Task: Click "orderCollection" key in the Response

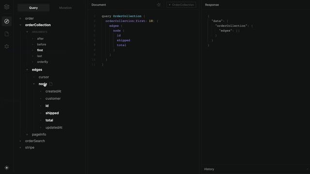Action: [231, 26]
